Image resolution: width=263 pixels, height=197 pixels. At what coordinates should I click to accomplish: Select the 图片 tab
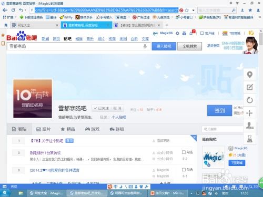tap(43, 129)
